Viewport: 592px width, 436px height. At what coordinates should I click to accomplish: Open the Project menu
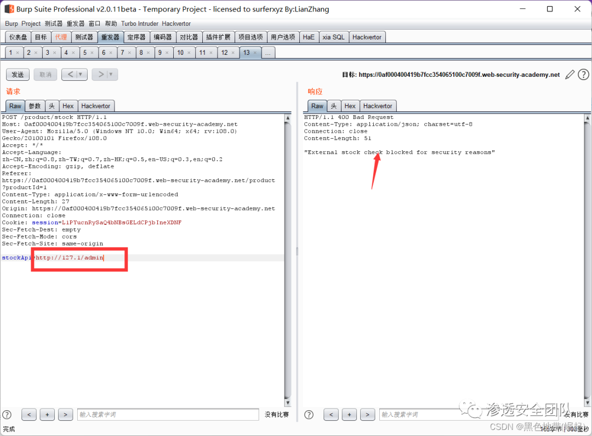point(31,24)
